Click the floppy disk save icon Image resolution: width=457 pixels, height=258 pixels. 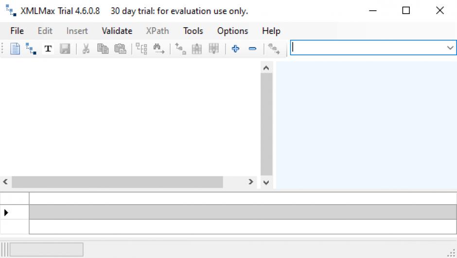(65, 48)
